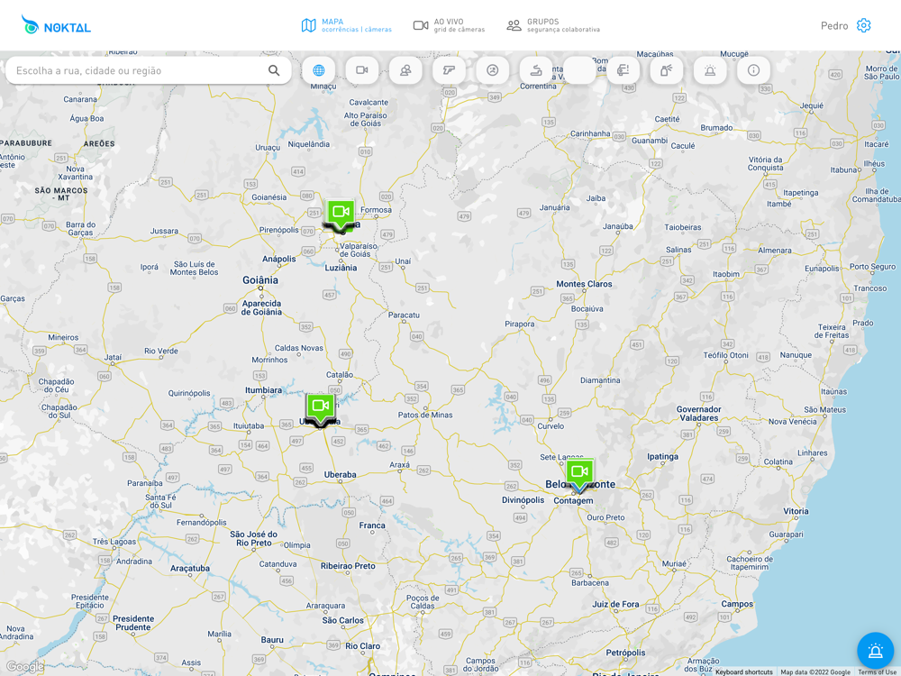Viewport: 901px width, 676px height.
Task: Click the info circle filter icon
Action: point(753,70)
